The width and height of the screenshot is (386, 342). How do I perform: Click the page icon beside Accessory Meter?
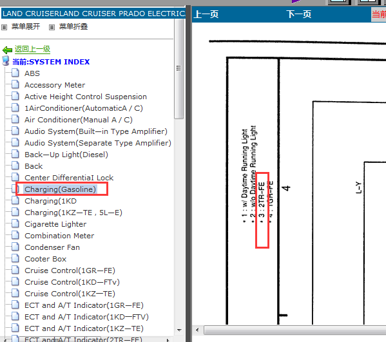click(x=15, y=84)
